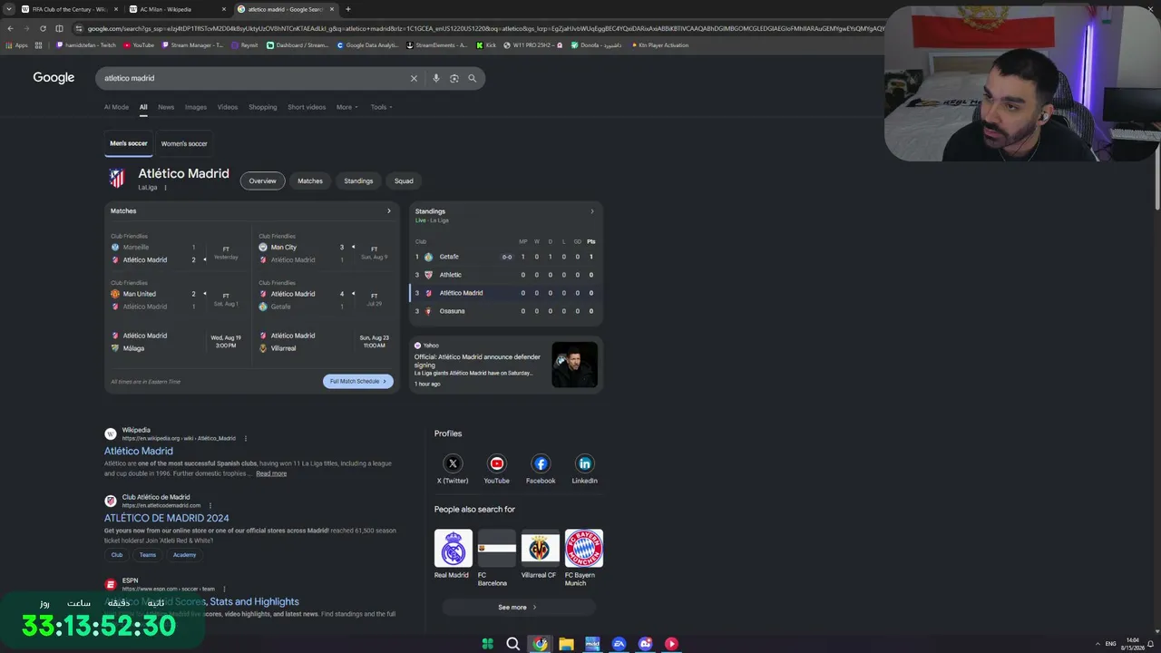This screenshot has height=653, width=1161.
Task: Filter results by Shopping
Action: tap(263, 107)
